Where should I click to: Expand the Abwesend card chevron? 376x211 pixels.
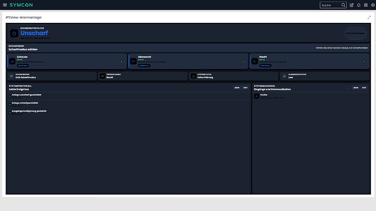pos(246,61)
